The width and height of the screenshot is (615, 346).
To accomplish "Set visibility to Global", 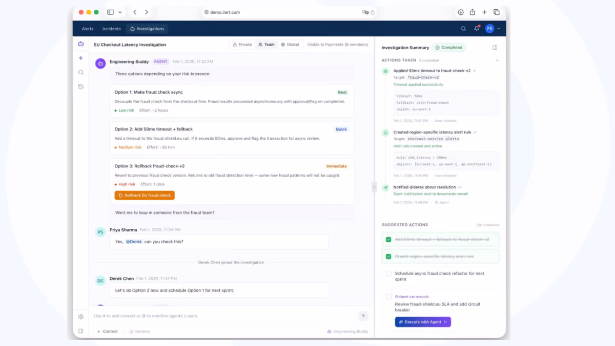I will point(290,45).
